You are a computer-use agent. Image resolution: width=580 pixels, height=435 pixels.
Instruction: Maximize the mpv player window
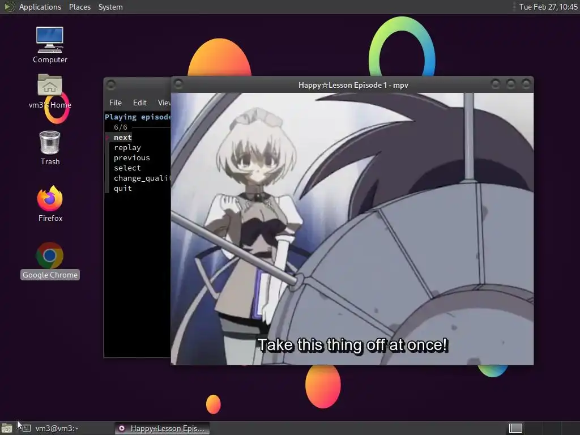coord(510,84)
